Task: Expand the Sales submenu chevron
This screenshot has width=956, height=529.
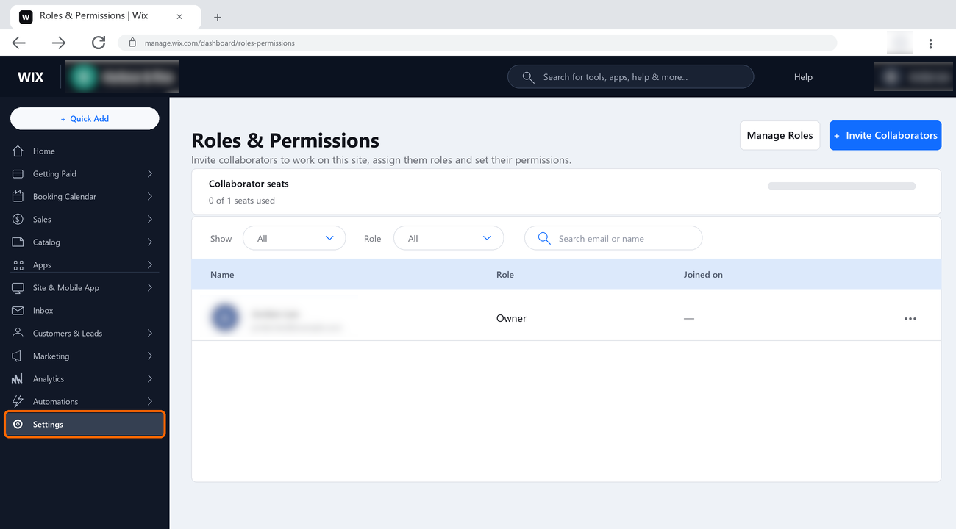Action: click(150, 220)
